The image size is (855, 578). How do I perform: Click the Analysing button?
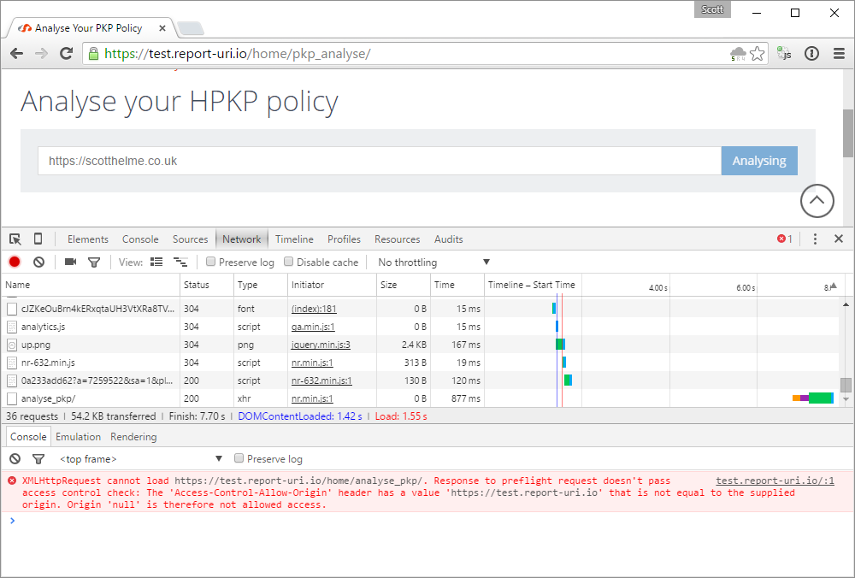tap(758, 161)
